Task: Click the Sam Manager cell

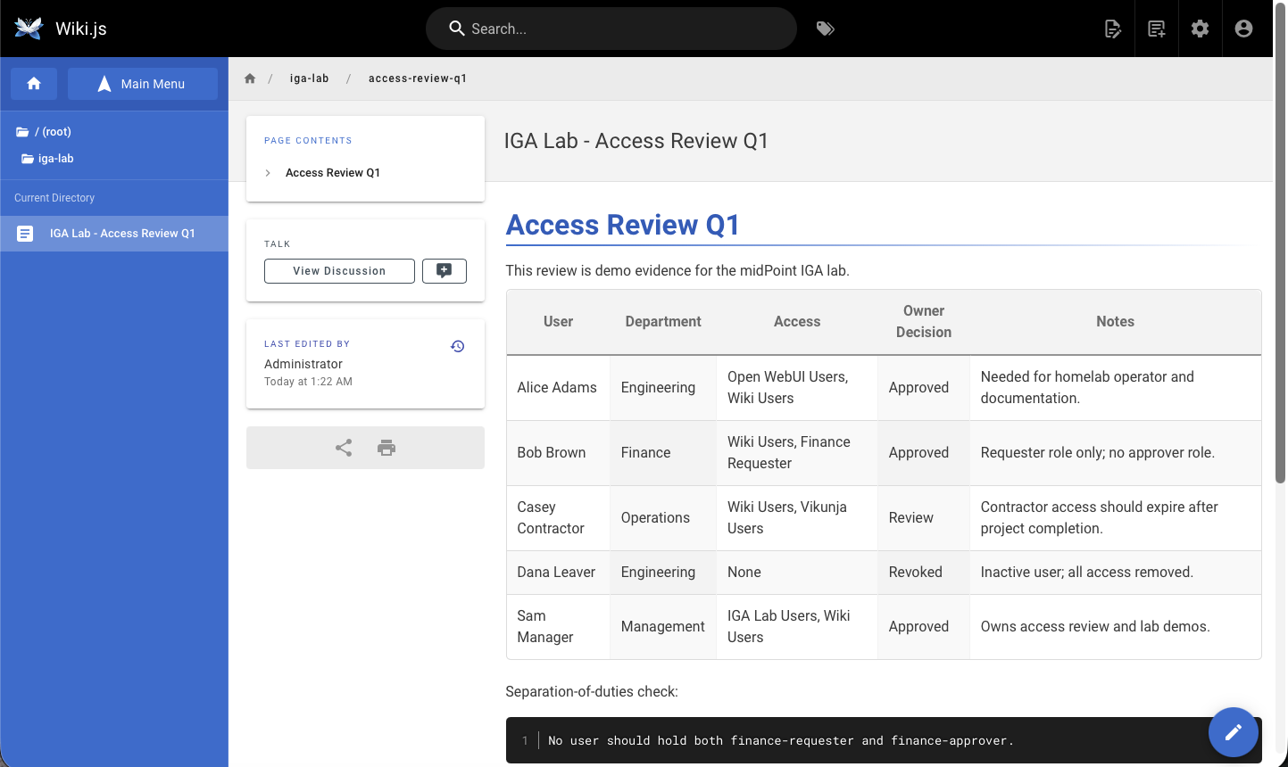Action: pos(558,627)
